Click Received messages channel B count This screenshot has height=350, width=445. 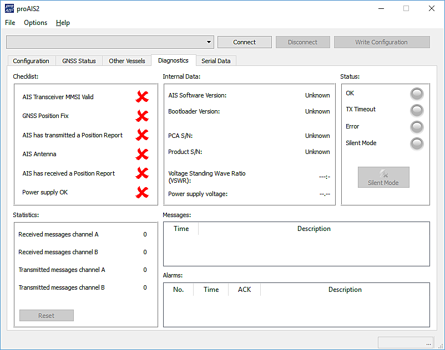tap(145, 252)
